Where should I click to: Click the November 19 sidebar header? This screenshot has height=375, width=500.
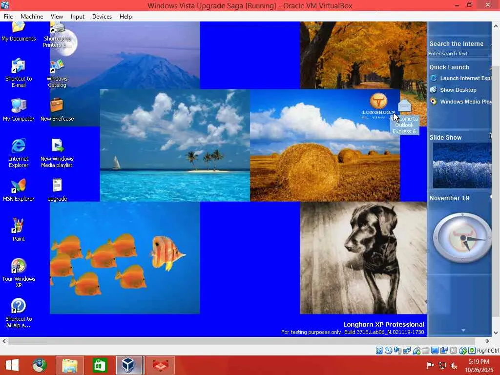(449, 198)
